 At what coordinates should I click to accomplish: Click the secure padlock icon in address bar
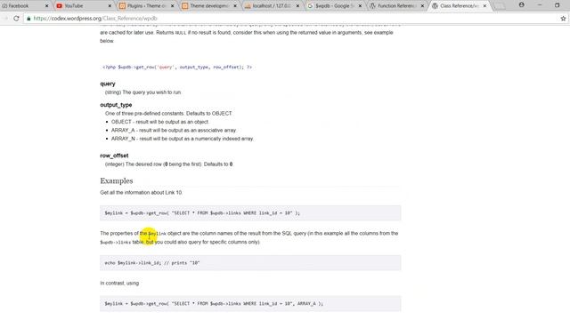[28, 18]
